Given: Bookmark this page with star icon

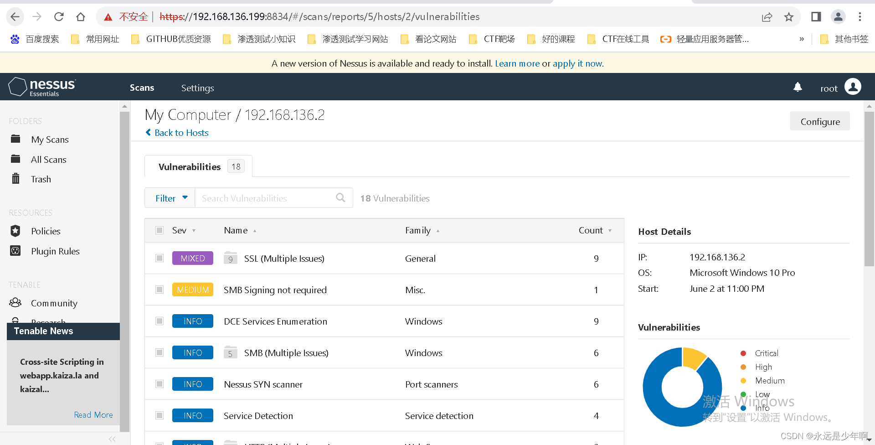Looking at the screenshot, I should (789, 17).
